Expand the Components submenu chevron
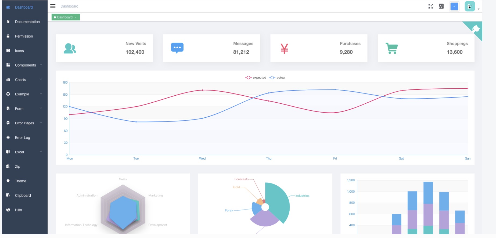 (41, 65)
